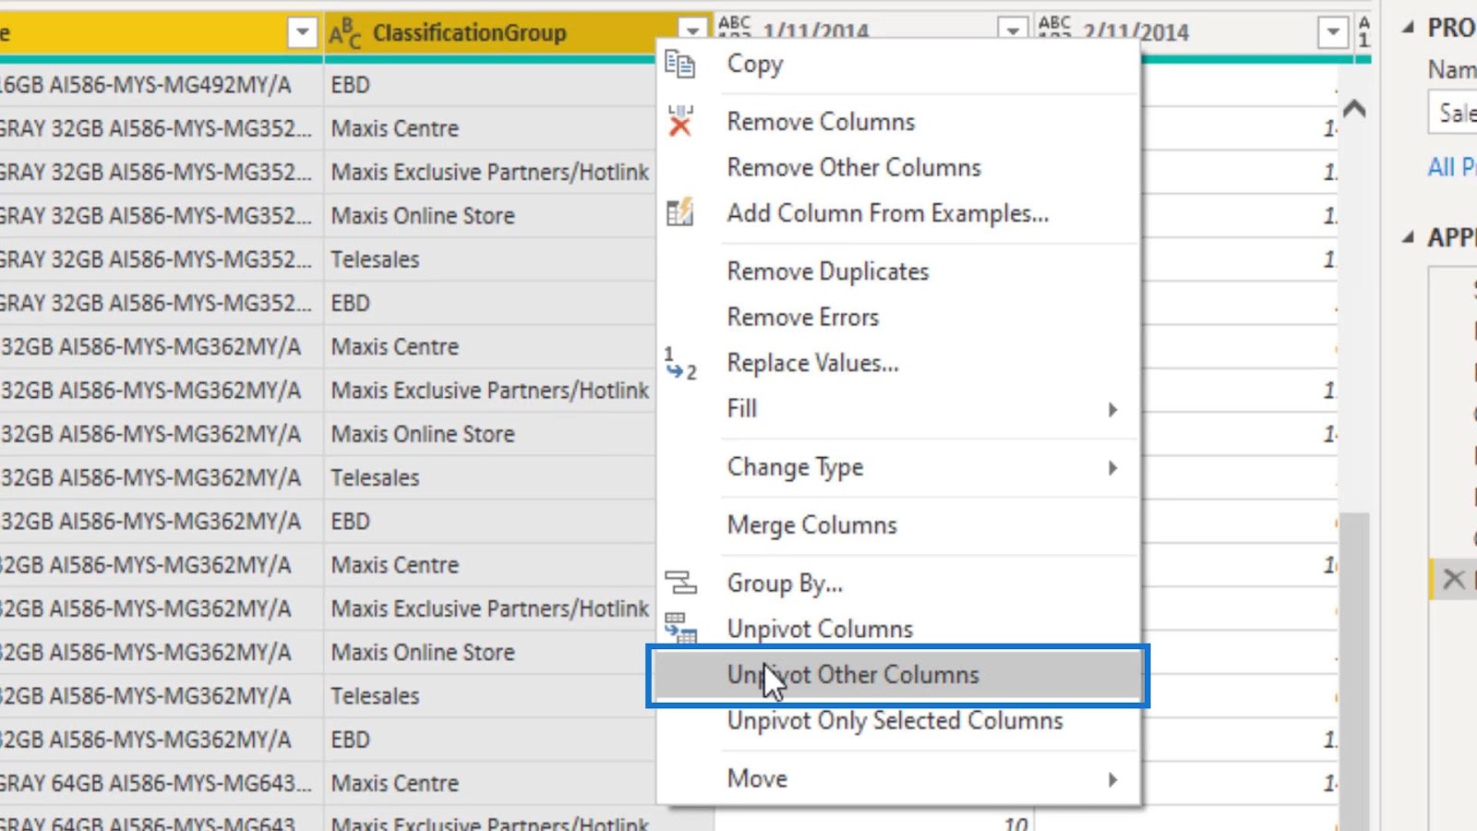Select Merge Columns
Image resolution: width=1477 pixels, height=831 pixels.
coord(899,524)
